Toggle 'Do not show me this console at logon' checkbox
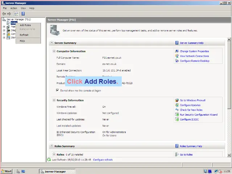 pyautogui.click(x=57, y=90)
